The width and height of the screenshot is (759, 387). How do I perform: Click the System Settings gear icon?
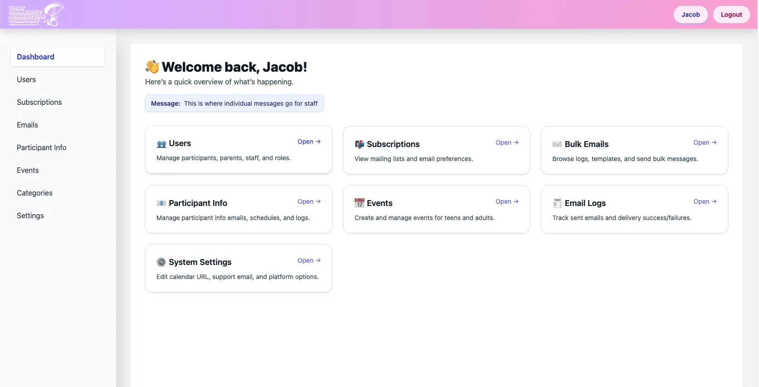(161, 262)
